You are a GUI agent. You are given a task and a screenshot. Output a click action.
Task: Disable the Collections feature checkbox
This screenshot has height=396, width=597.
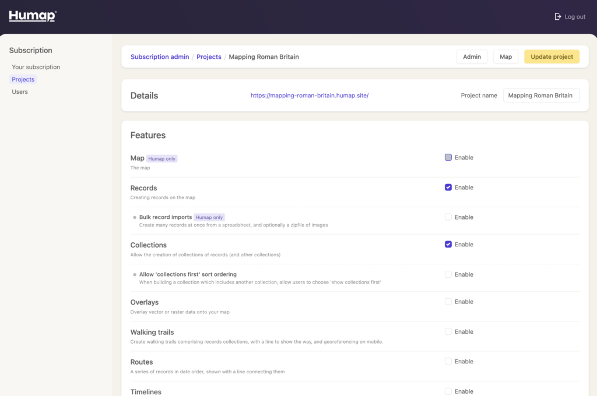(448, 245)
